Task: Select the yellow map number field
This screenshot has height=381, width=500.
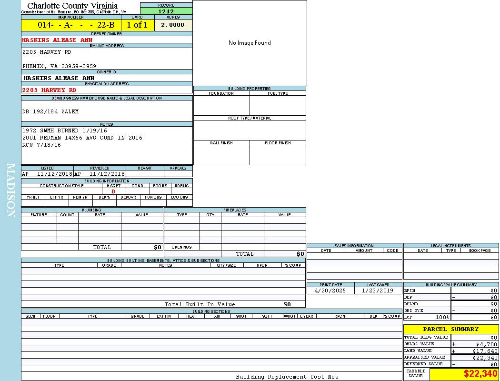Action: click(71, 25)
